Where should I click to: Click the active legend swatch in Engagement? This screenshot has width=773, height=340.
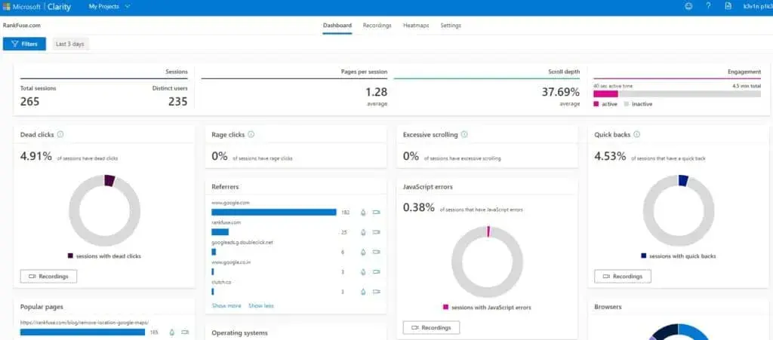click(596, 104)
